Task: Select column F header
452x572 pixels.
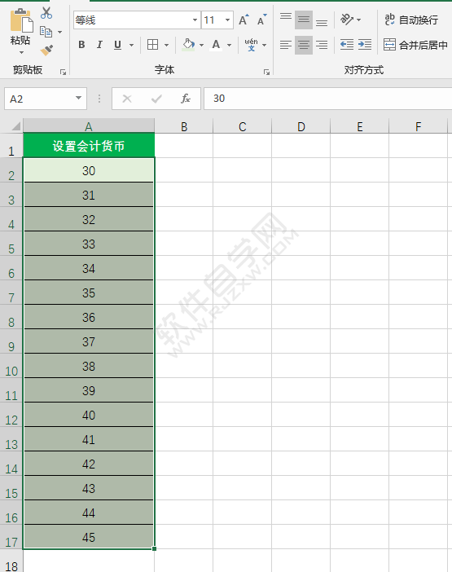Action: [x=418, y=126]
